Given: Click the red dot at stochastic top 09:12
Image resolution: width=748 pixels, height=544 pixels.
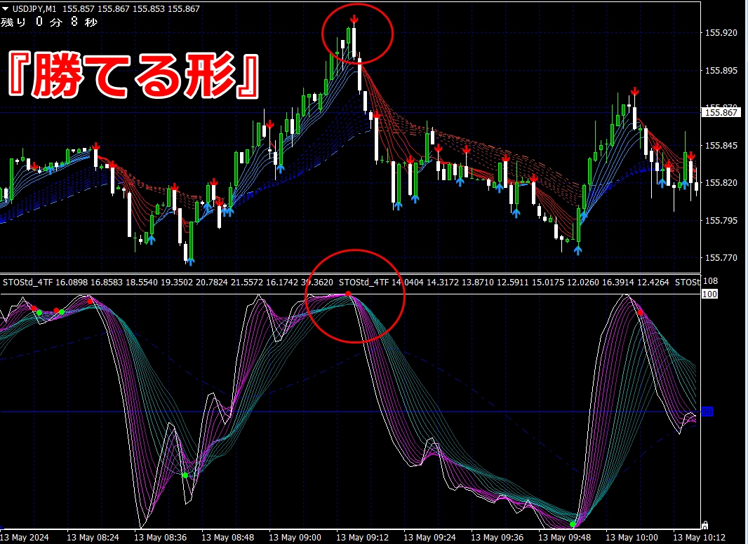Looking at the screenshot, I should (x=348, y=294).
